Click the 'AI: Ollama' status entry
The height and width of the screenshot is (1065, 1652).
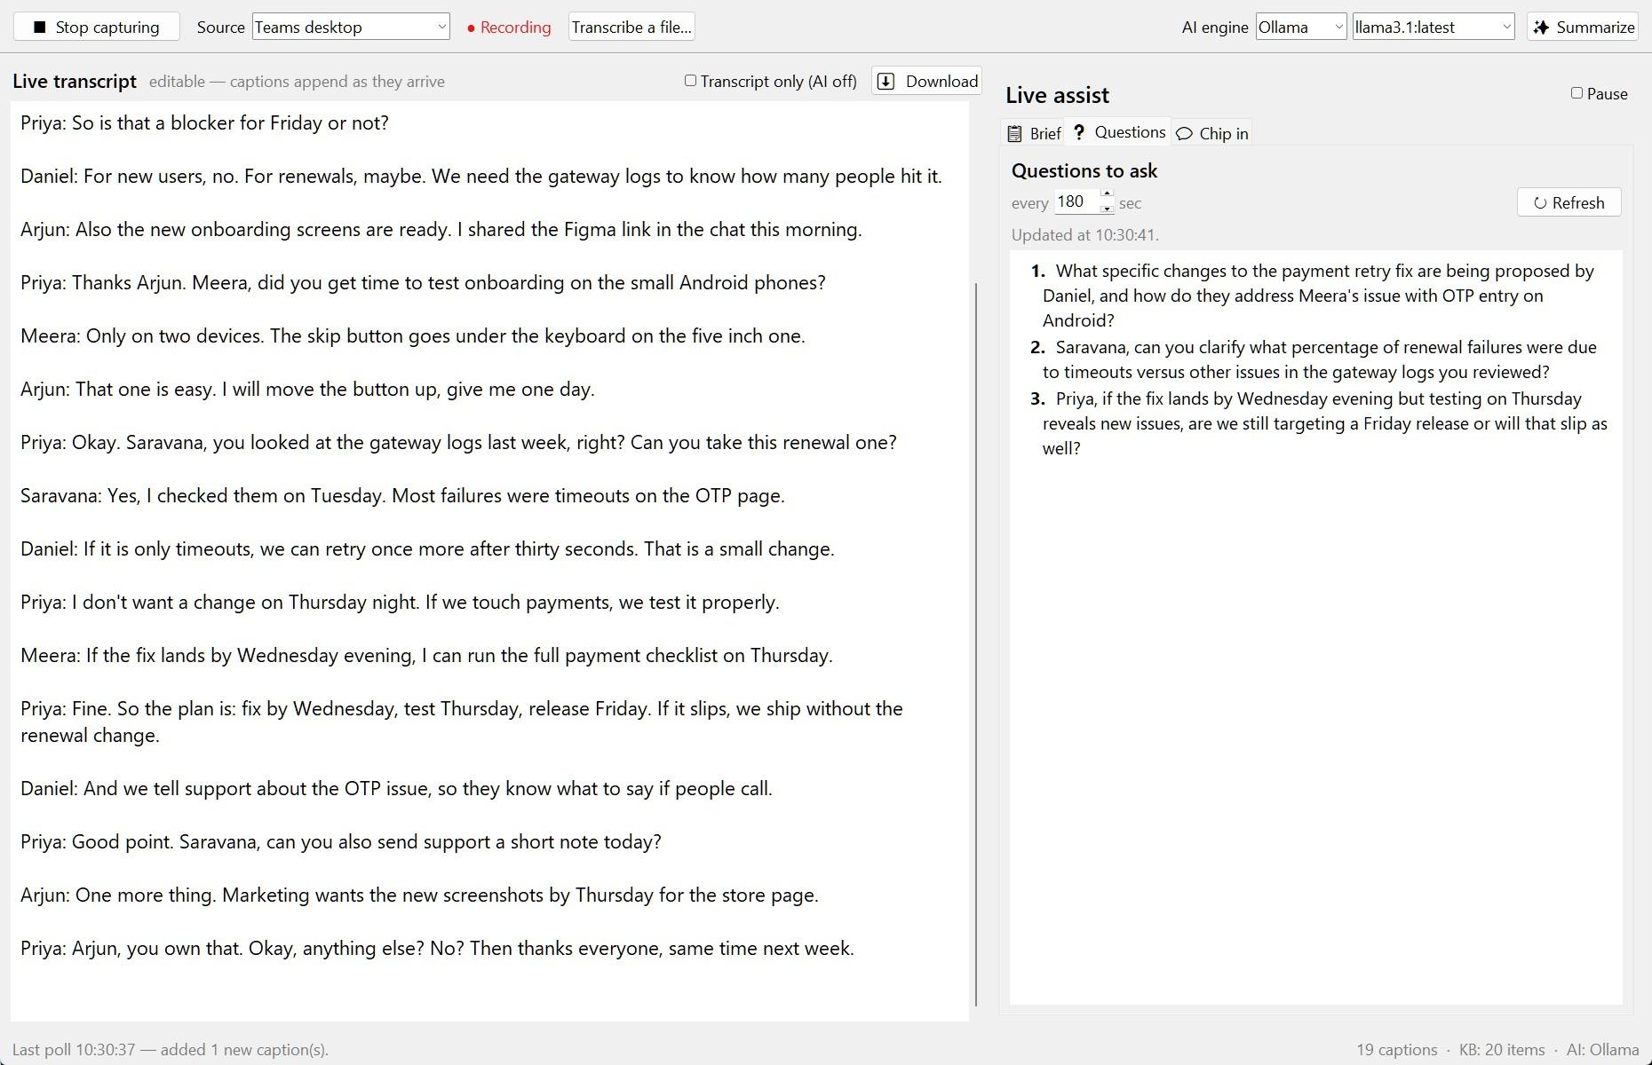[1602, 1050]
